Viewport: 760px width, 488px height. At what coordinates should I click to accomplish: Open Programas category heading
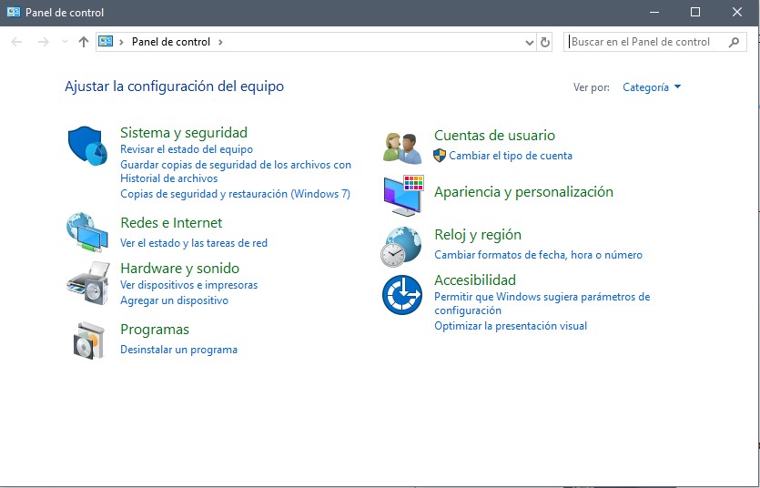(x=155, y=330)
